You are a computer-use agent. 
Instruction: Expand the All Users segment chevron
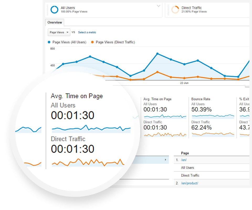[x=159, y=6]
